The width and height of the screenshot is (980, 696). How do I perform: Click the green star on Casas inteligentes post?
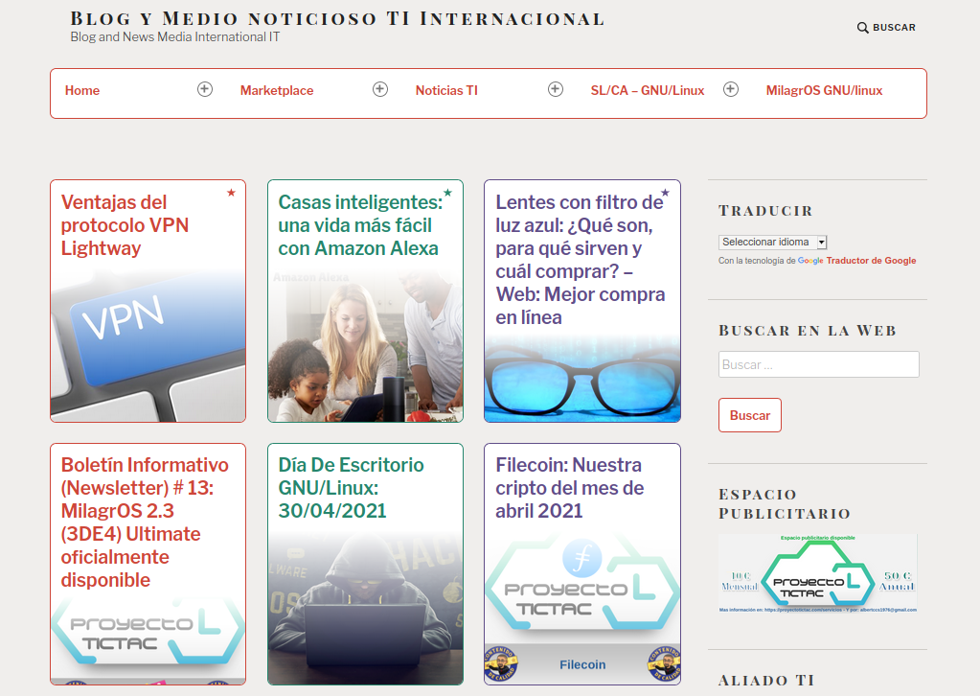click(447, 194)
